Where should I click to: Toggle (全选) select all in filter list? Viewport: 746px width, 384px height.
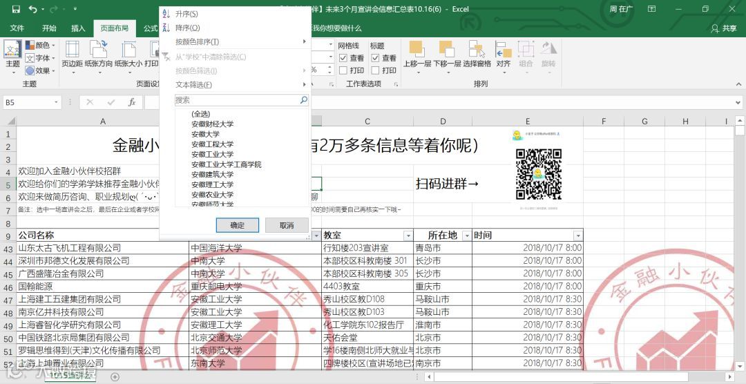coord(200,114)
